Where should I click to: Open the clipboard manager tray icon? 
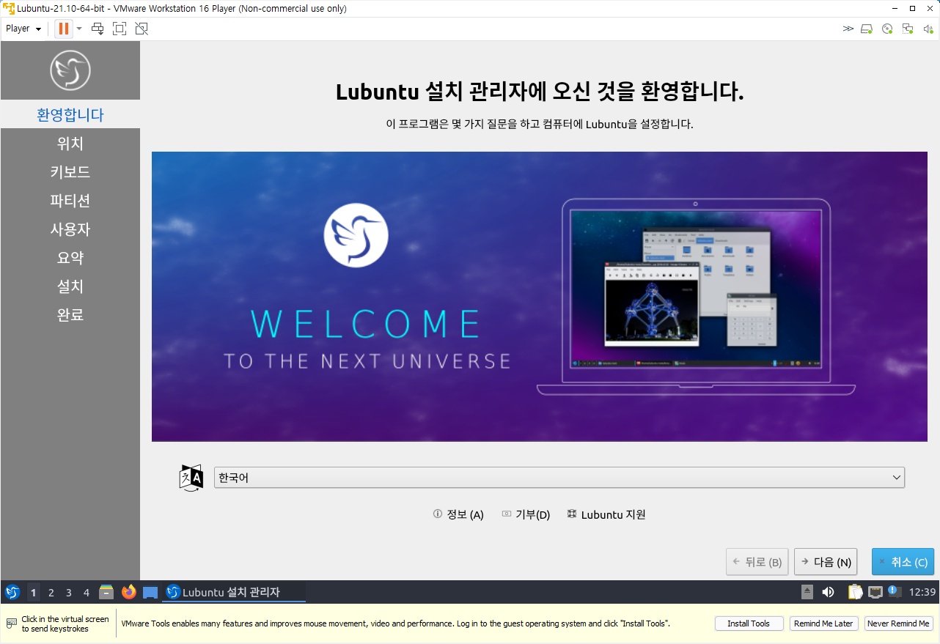pos(855,592)
